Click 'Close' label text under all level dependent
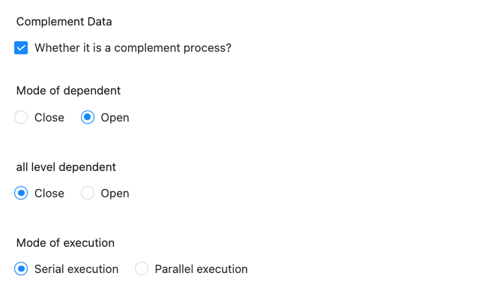478x306 pixels. coord(49,193)
